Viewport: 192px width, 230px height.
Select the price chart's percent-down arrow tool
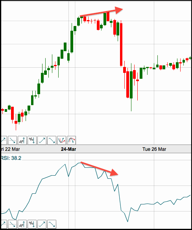tap(32, 140)
